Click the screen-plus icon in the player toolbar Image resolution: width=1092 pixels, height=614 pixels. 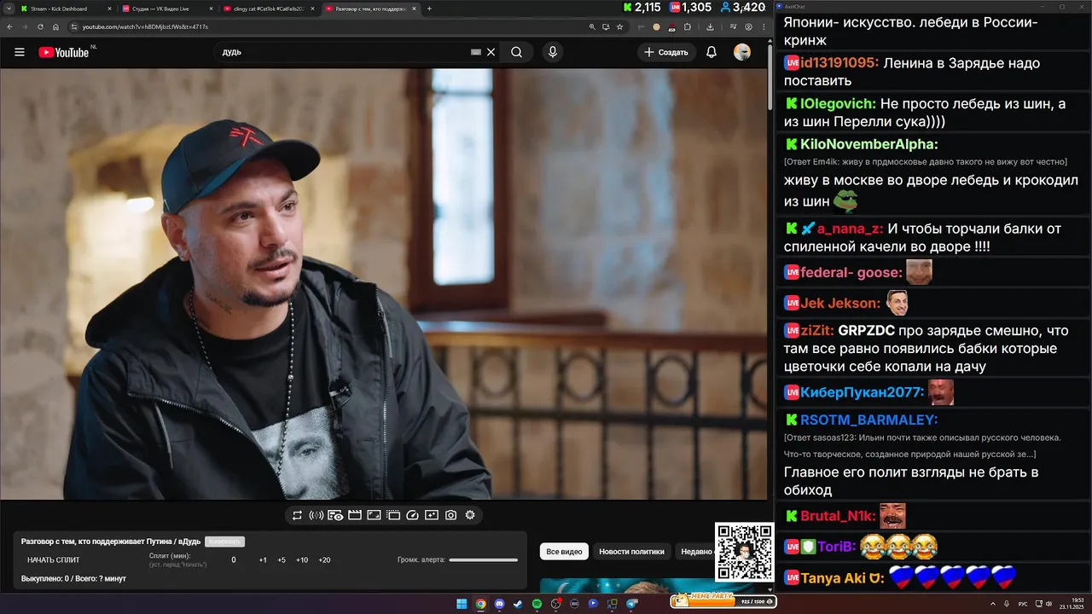point(432,515)
